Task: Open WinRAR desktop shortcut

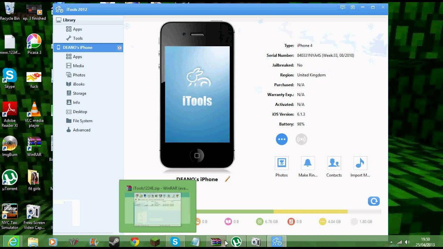Action: 34,146
